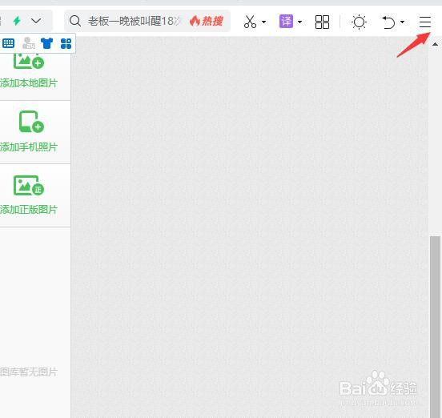Open the four-square apps grid icon
The image size is (442, 418).
point(322,22)
